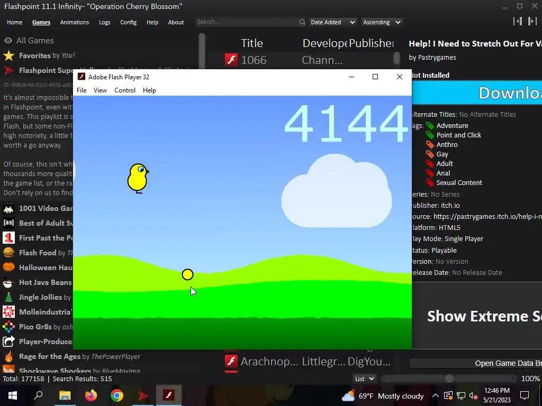
Task: Open Firefox from the taskbar
Action: click(91, 395)
